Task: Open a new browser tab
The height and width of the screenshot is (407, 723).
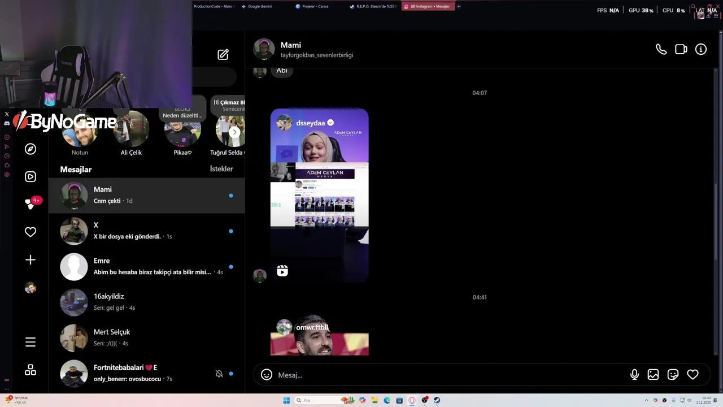Action: [x=459, y=6]
